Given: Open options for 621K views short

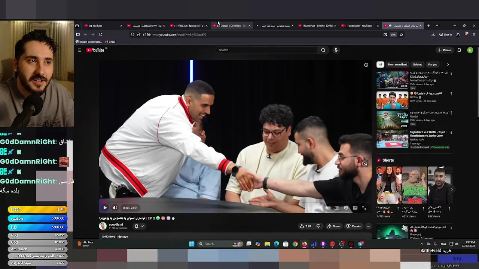Looking at the screenshot, I should pyautogui.click(x=424, y=209).
